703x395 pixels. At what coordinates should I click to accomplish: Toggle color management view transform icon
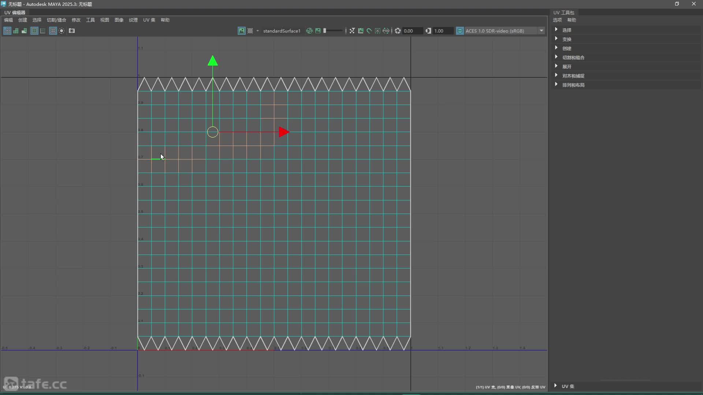pos(460,31)
